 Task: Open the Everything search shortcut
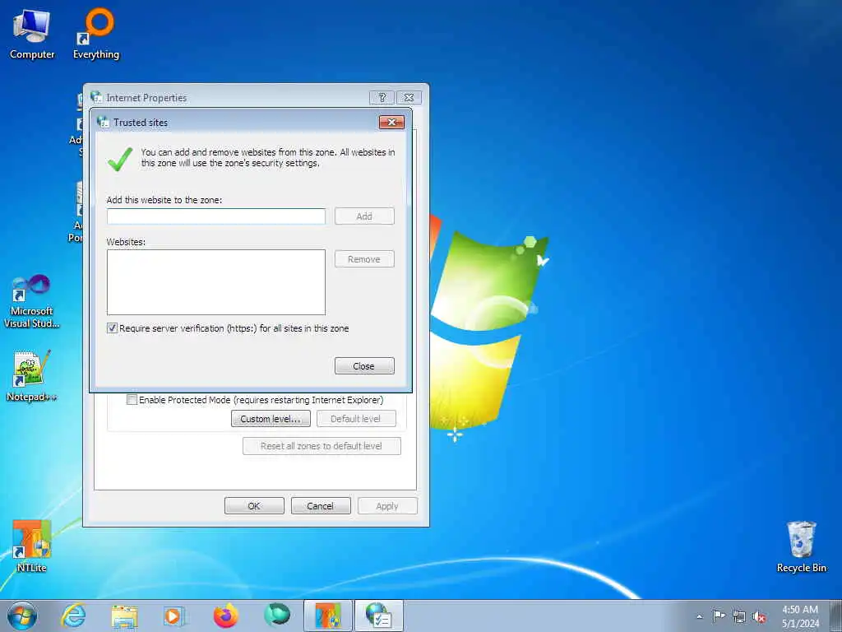[x=96, y=35]
